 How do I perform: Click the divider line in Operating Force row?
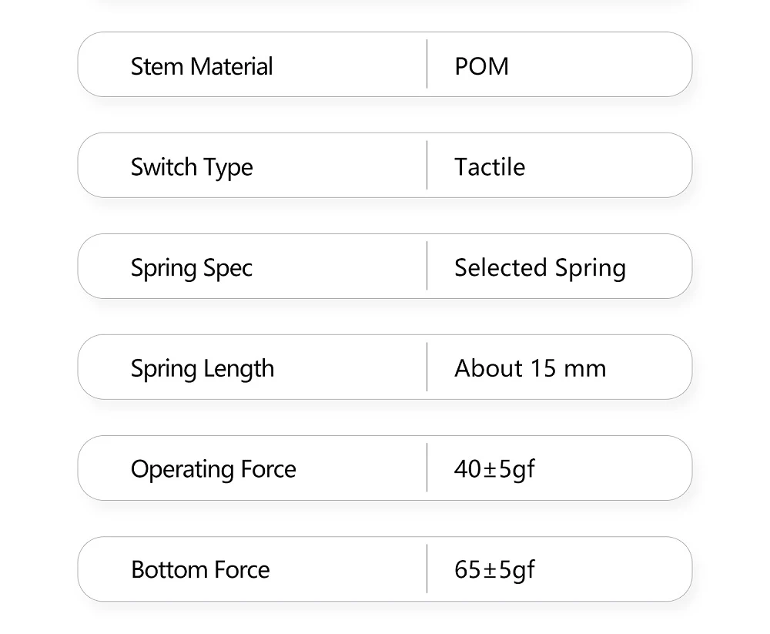coord(427,468)
